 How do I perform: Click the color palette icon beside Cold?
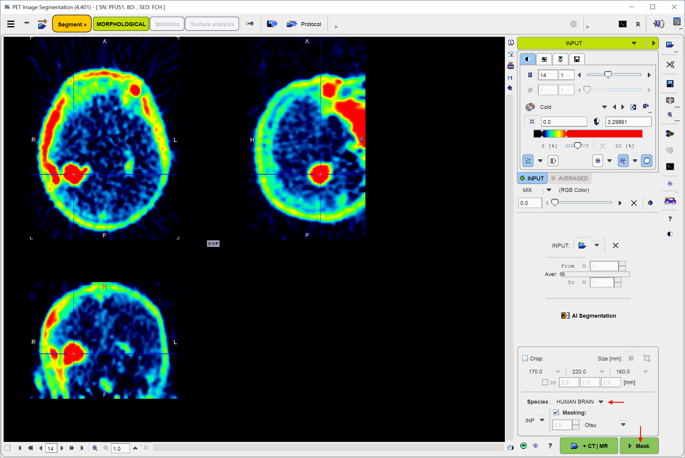pyautogui.click(x=530, y=107)
